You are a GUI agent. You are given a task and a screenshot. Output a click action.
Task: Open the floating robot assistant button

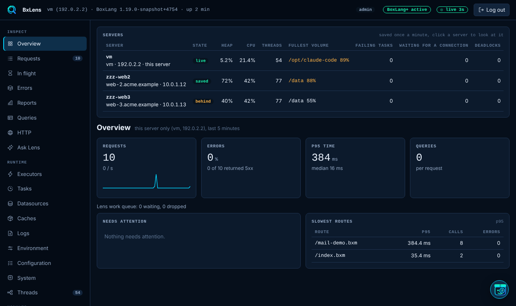(499, 289)
